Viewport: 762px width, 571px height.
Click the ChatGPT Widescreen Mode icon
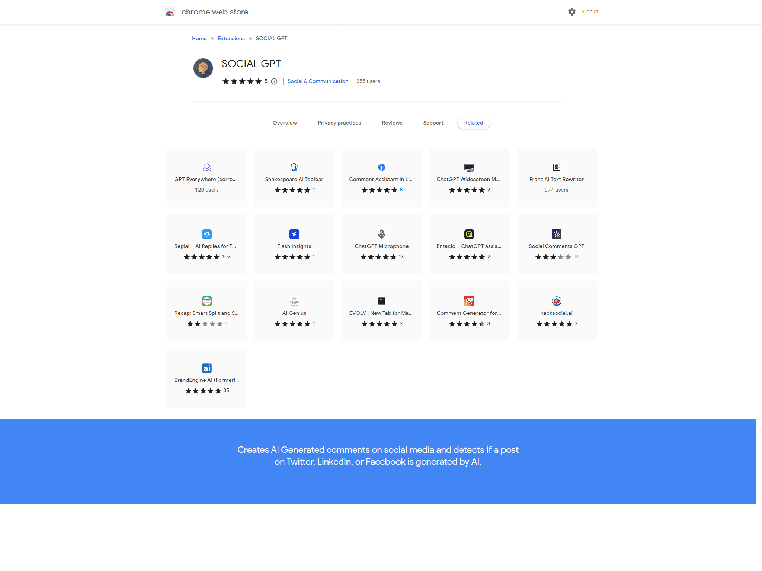[x=469, y=167]
